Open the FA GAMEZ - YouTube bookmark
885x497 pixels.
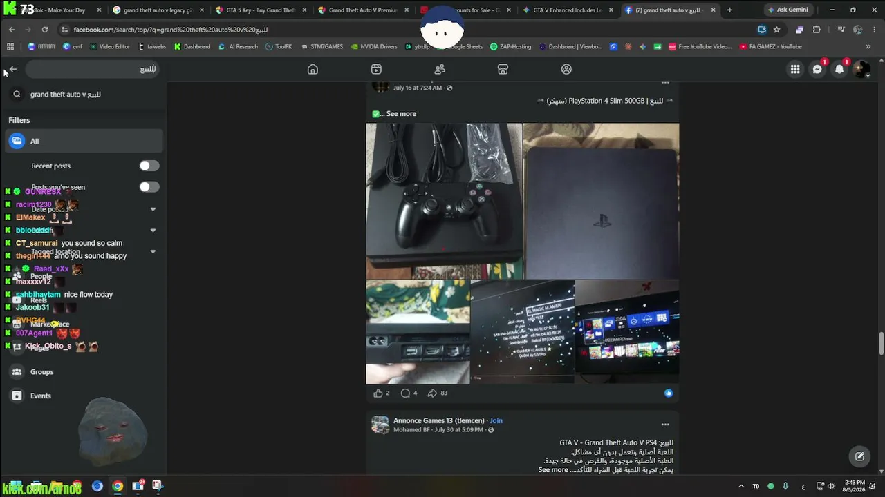[x=770, y=47]
